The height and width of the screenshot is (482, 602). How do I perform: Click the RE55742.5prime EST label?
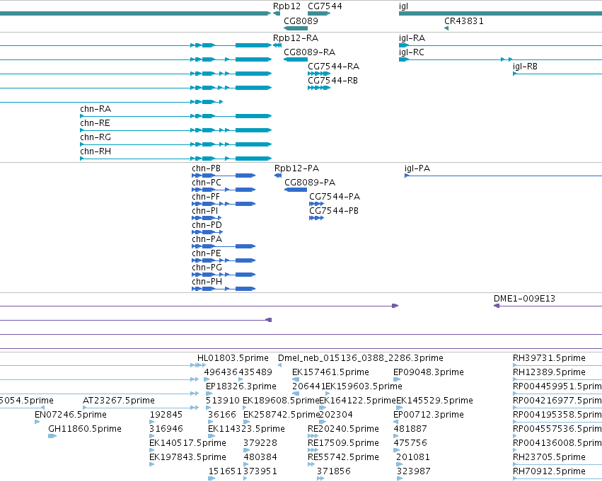tap(343, 457)
